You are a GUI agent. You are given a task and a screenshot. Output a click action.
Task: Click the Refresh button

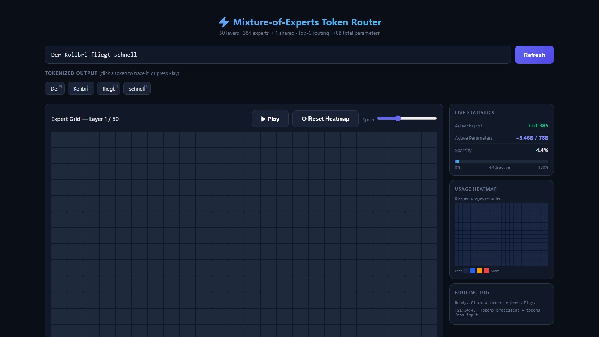click(534, 55)
